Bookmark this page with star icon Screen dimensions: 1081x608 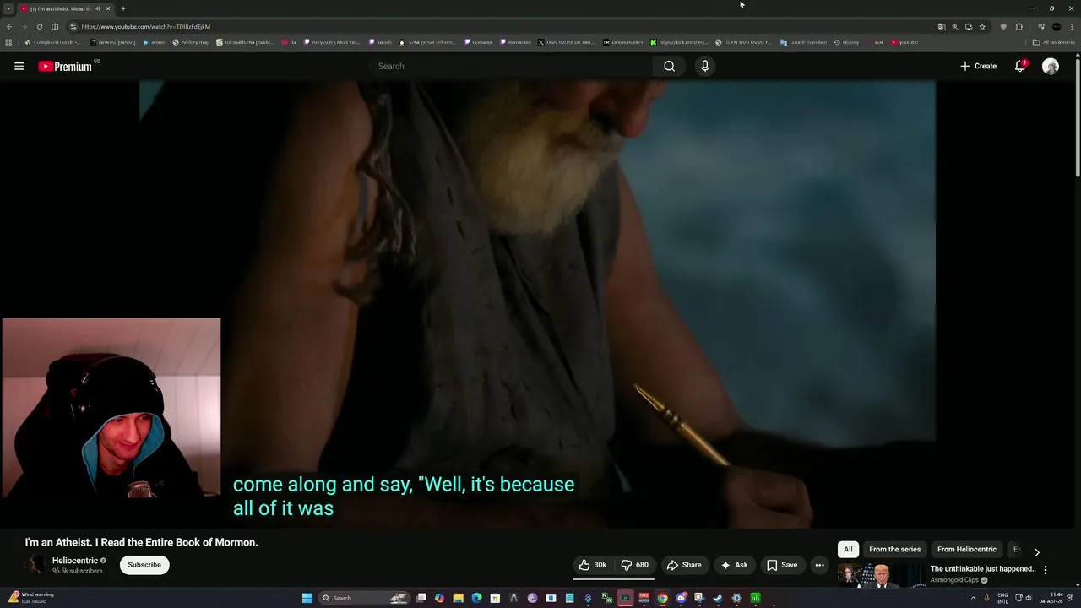point(982,26)
